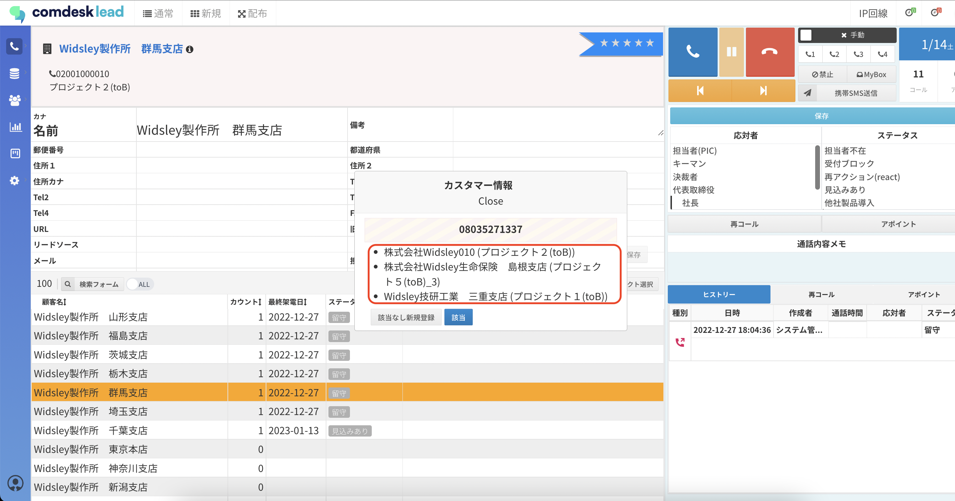Open the ヒストリー tab
Viewport: 955px width, 501px height.
click(x=719, y=294)
